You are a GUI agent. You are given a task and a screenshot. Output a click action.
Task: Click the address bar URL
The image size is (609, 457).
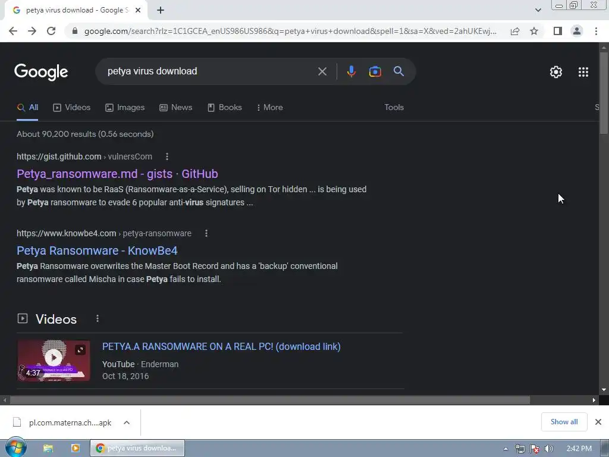coord(290,31)
